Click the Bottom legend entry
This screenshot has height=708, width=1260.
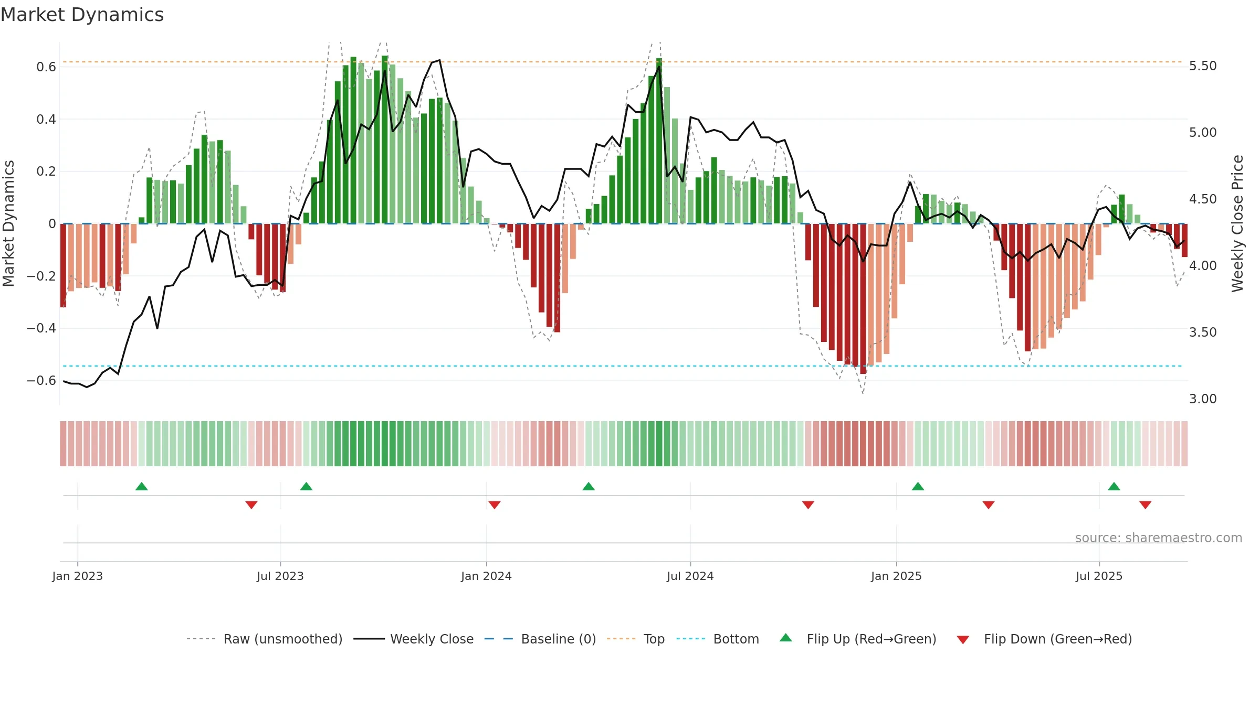(718, 639)
